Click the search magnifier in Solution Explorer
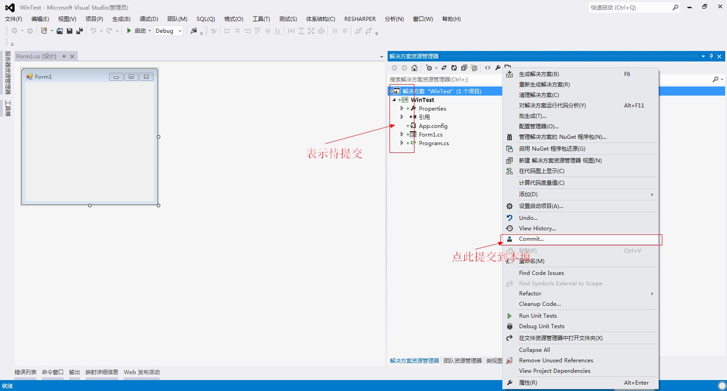 pyautogui.click(x=715, y=79)
